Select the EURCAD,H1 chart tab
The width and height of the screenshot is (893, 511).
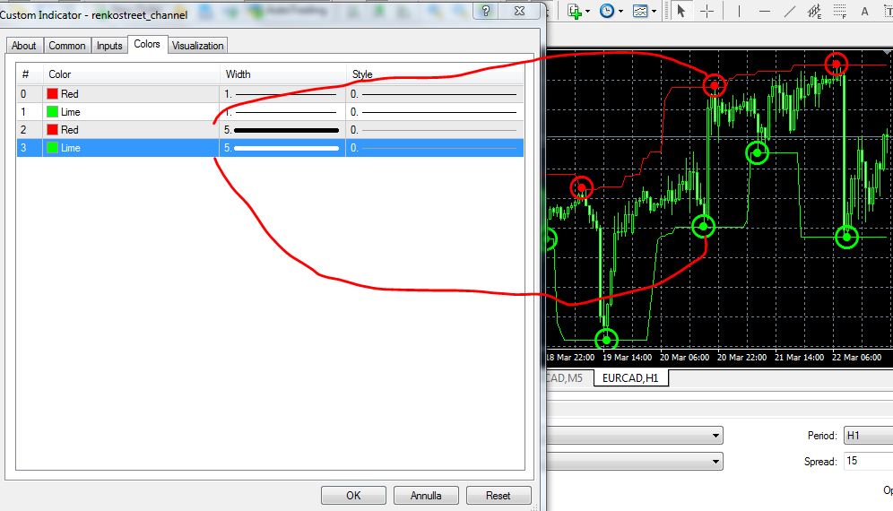630,377
